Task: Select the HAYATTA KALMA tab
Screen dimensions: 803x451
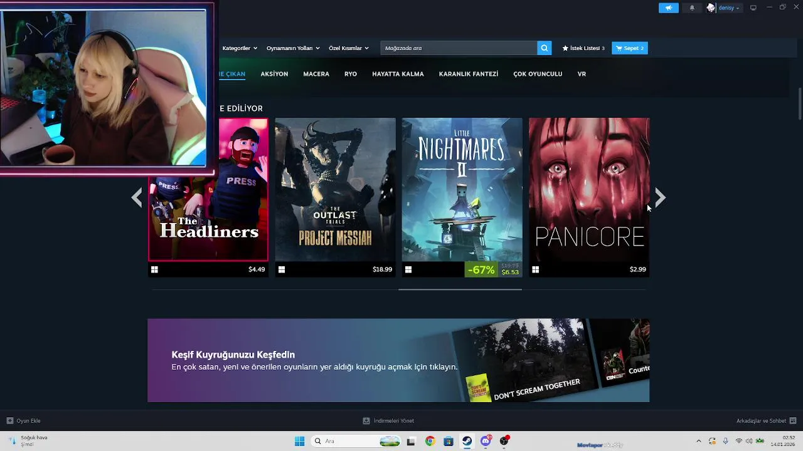Action: (x=398, y=74)
